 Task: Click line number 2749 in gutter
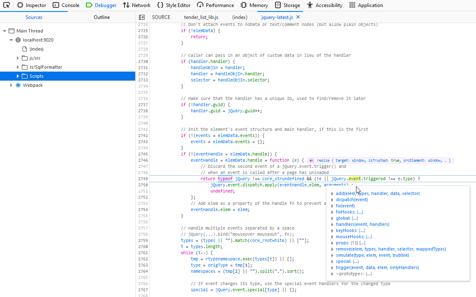pyautogui.click(x=143, y=179)
